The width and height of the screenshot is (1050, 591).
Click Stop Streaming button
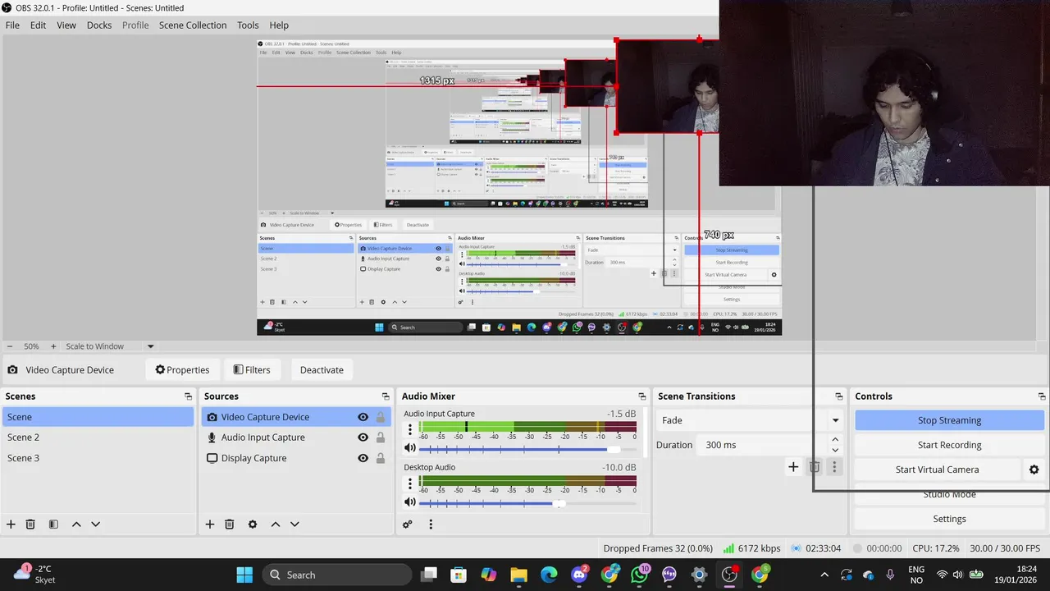click(949, 420)
